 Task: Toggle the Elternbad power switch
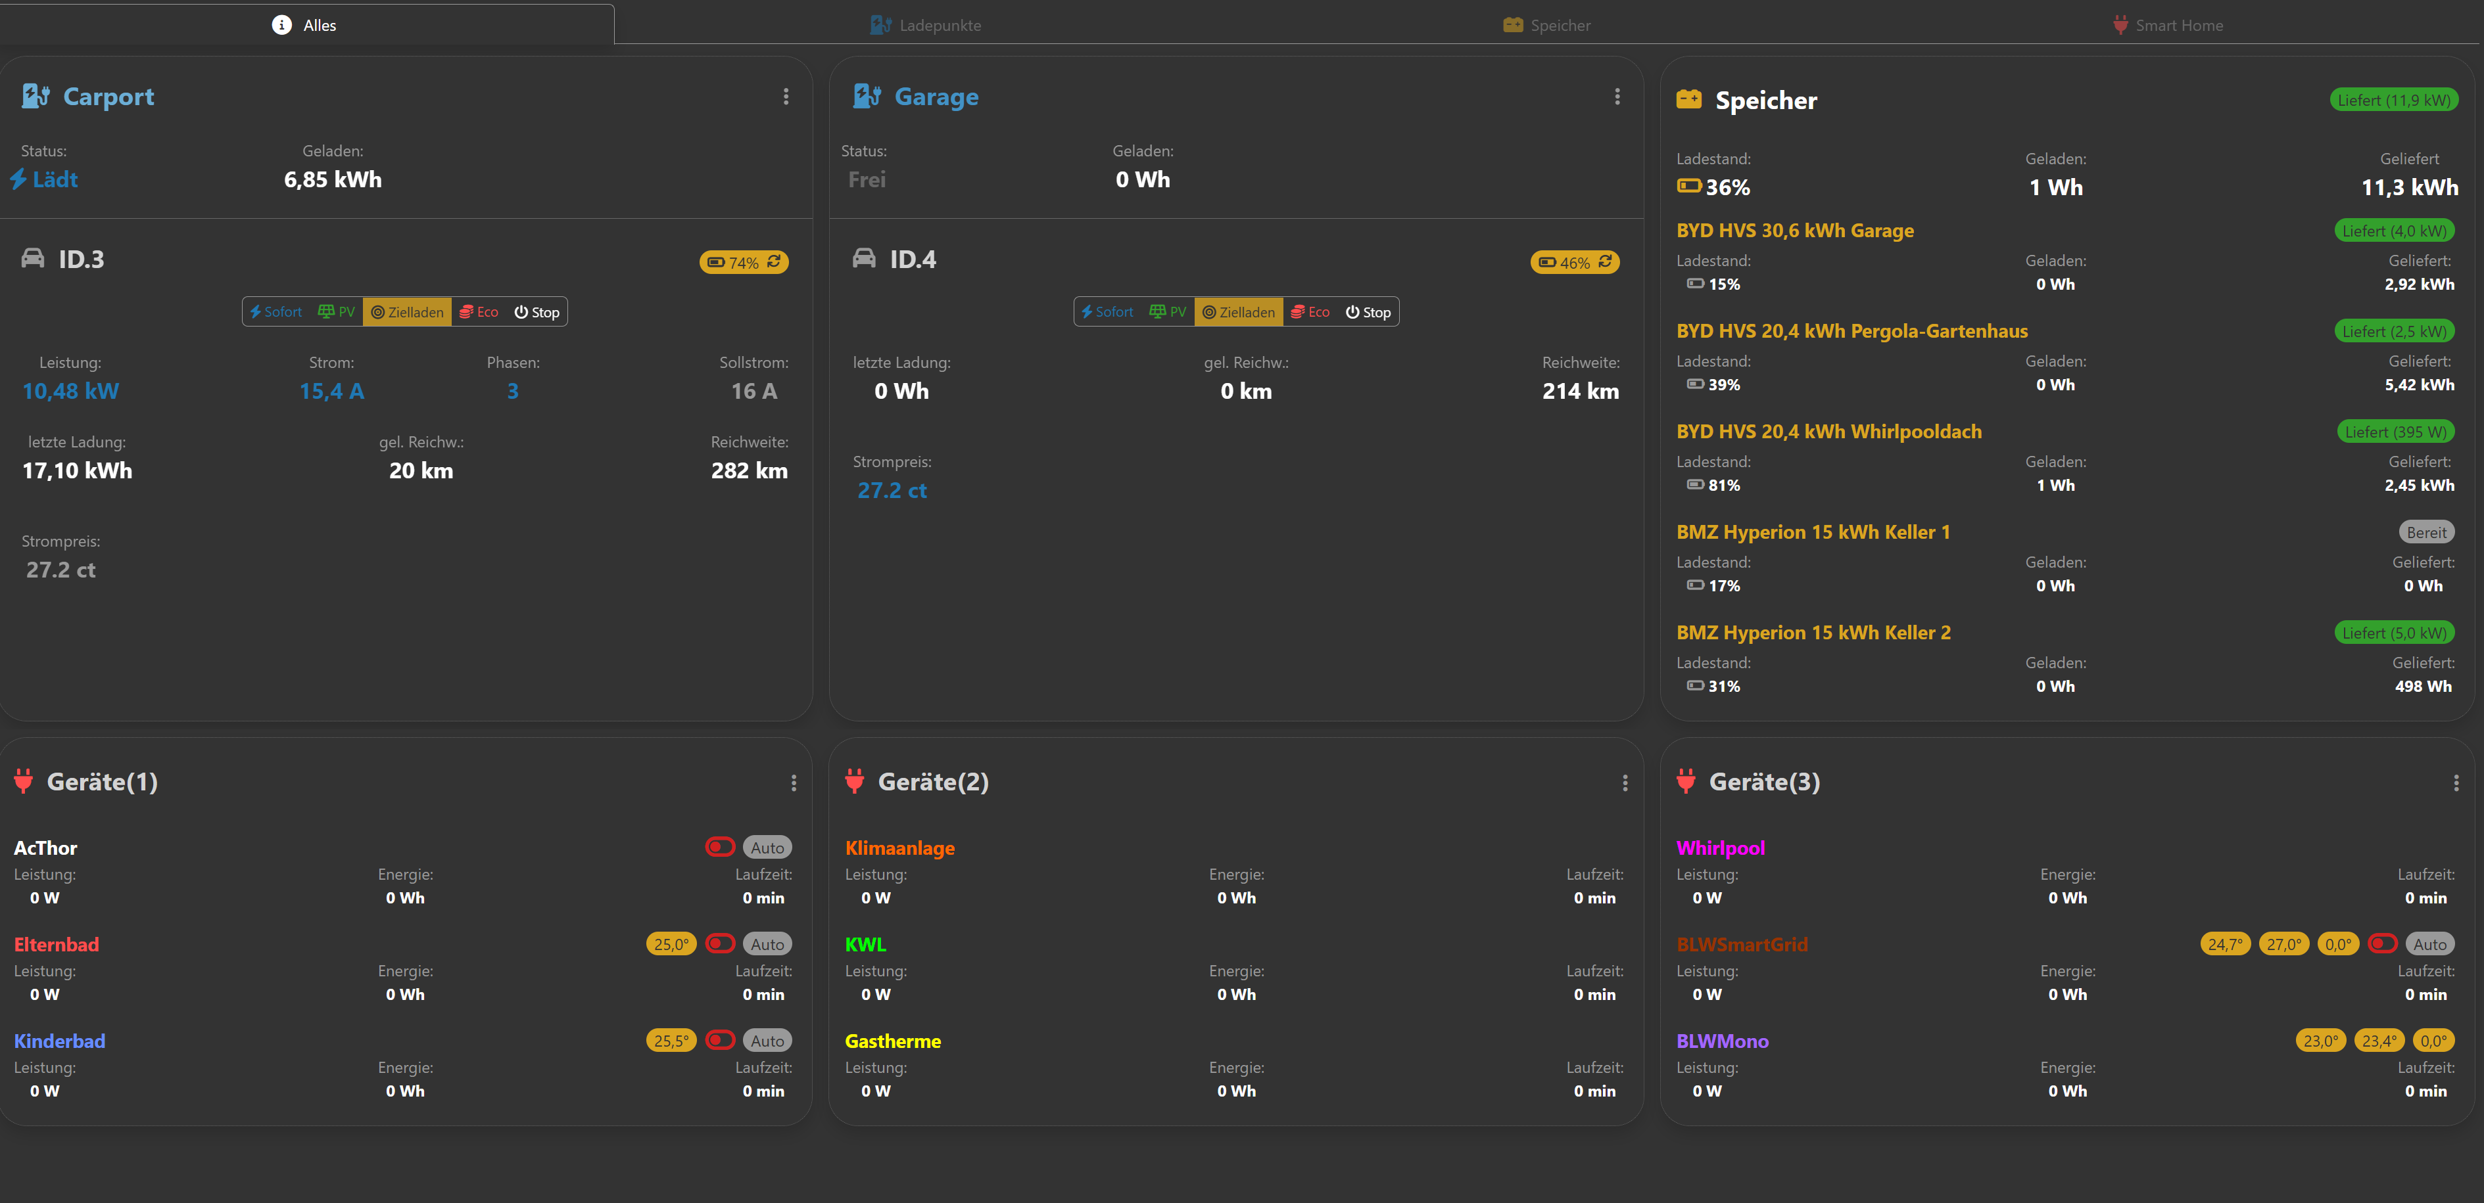(x=719, y=943)
